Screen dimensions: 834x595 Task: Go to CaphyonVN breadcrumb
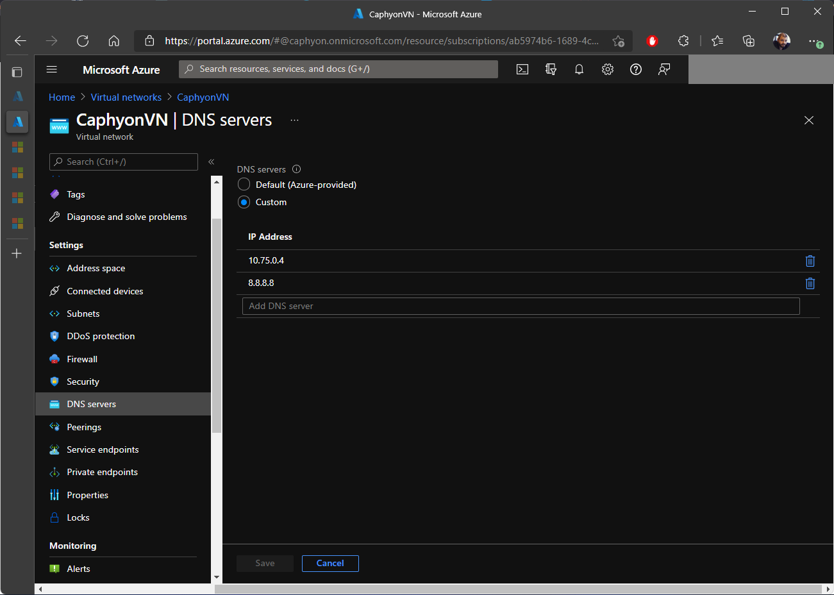point(203,97)
